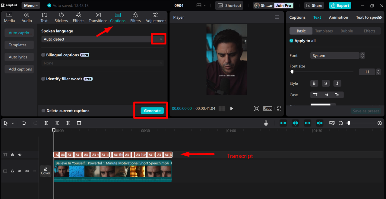Viewport: 386px width, 199px height.
Task: Click the delete right trim tool
Action: pyautogui.click(x=68, y=123)
